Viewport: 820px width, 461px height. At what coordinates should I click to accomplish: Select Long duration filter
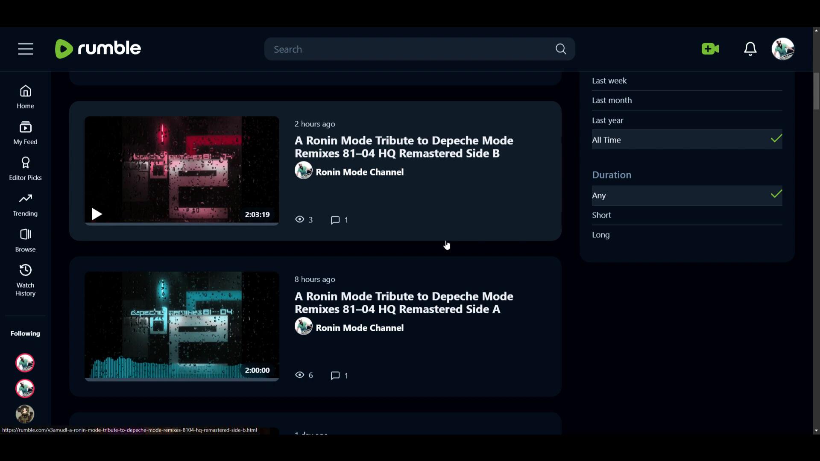pyautogui.click(x=600, y=235)
